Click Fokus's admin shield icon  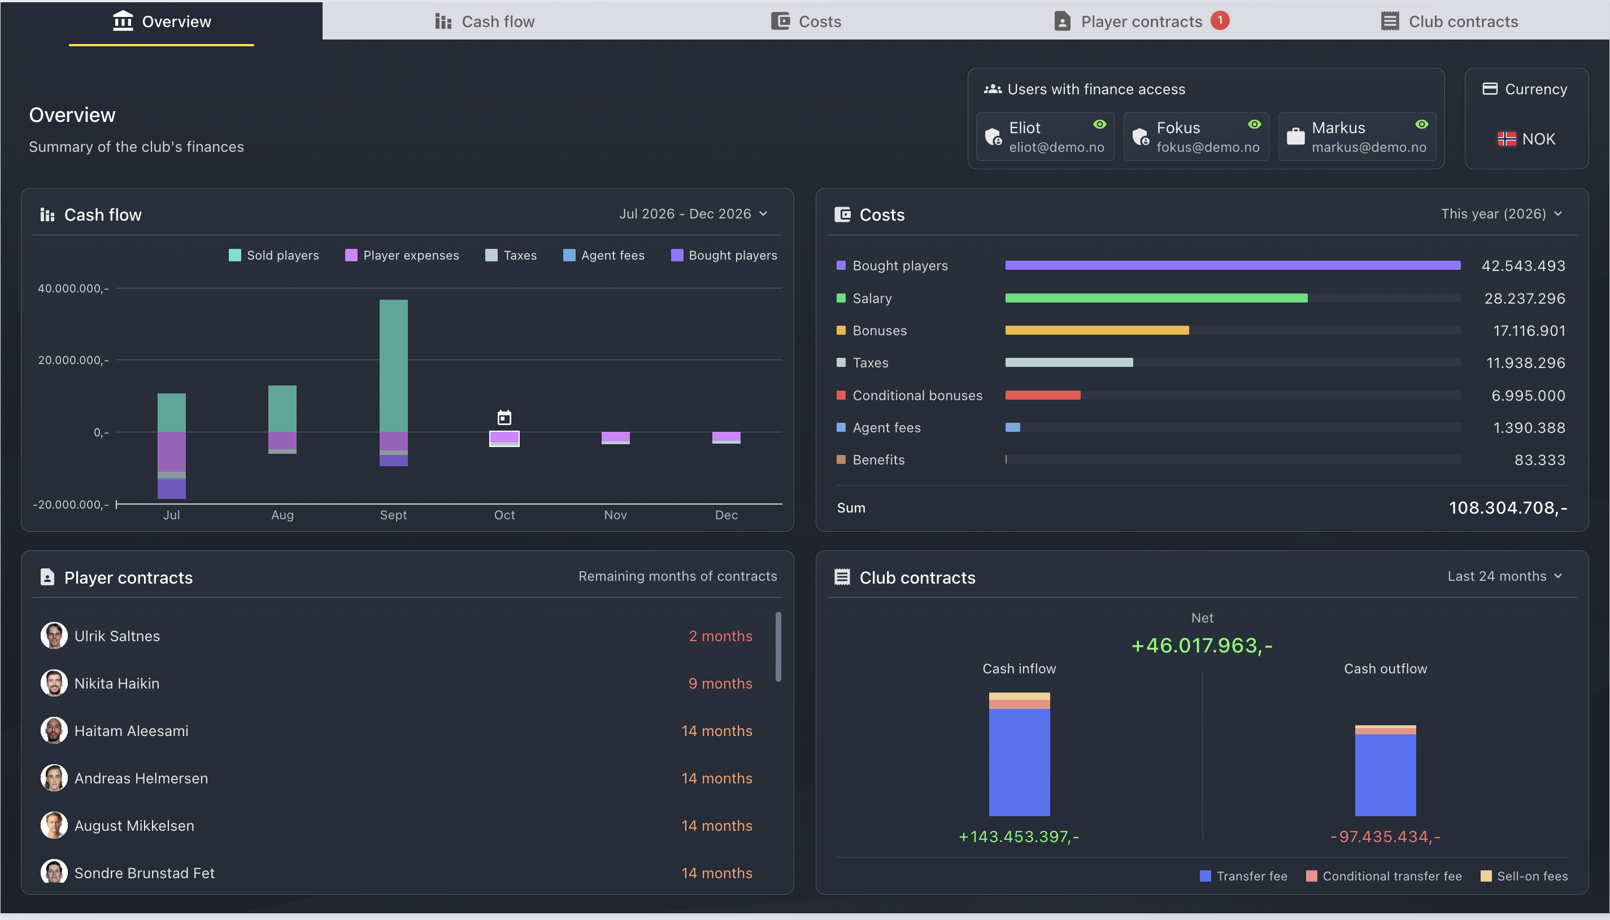(x=1141, y=137)
